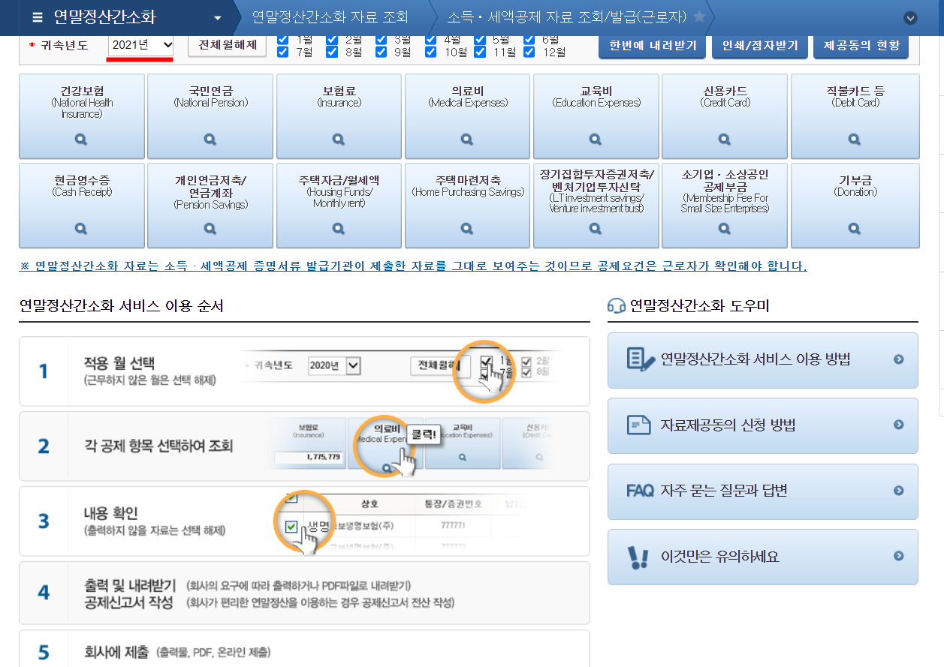Viewport: 944px width, 667px height.
Task: Click magnifier icon under 주택마련저축
Action: [x=467, y=229]
